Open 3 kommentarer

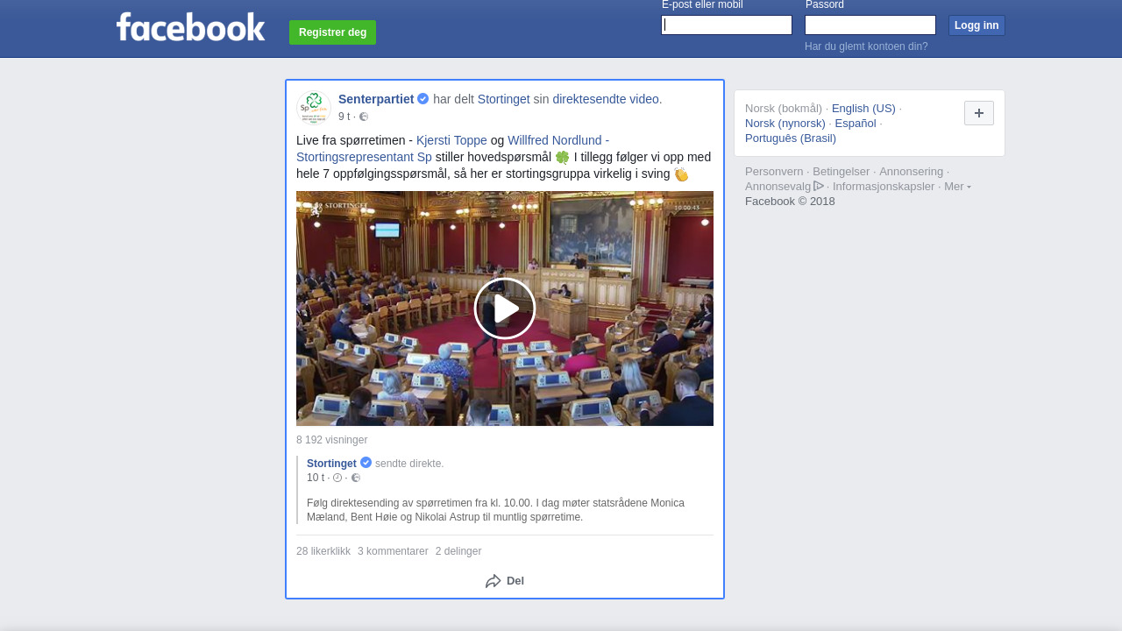pos(393,551)
